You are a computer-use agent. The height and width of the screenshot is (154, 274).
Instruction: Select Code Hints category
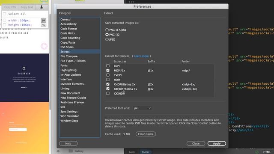coord(80,33)
